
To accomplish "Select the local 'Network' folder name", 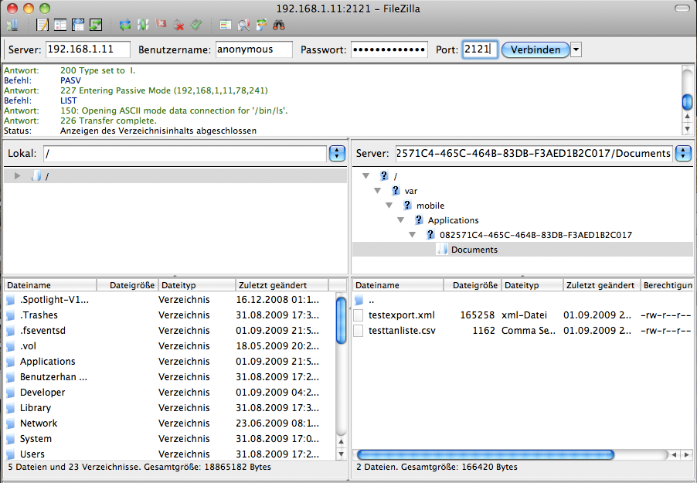I will 39,423.
